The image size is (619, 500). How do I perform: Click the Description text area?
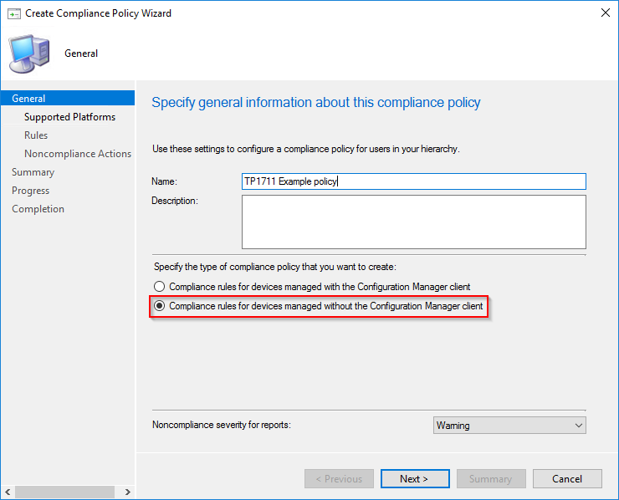413,222
